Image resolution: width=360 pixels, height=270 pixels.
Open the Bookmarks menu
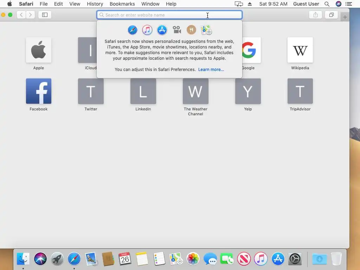click(x=122, y=4)
